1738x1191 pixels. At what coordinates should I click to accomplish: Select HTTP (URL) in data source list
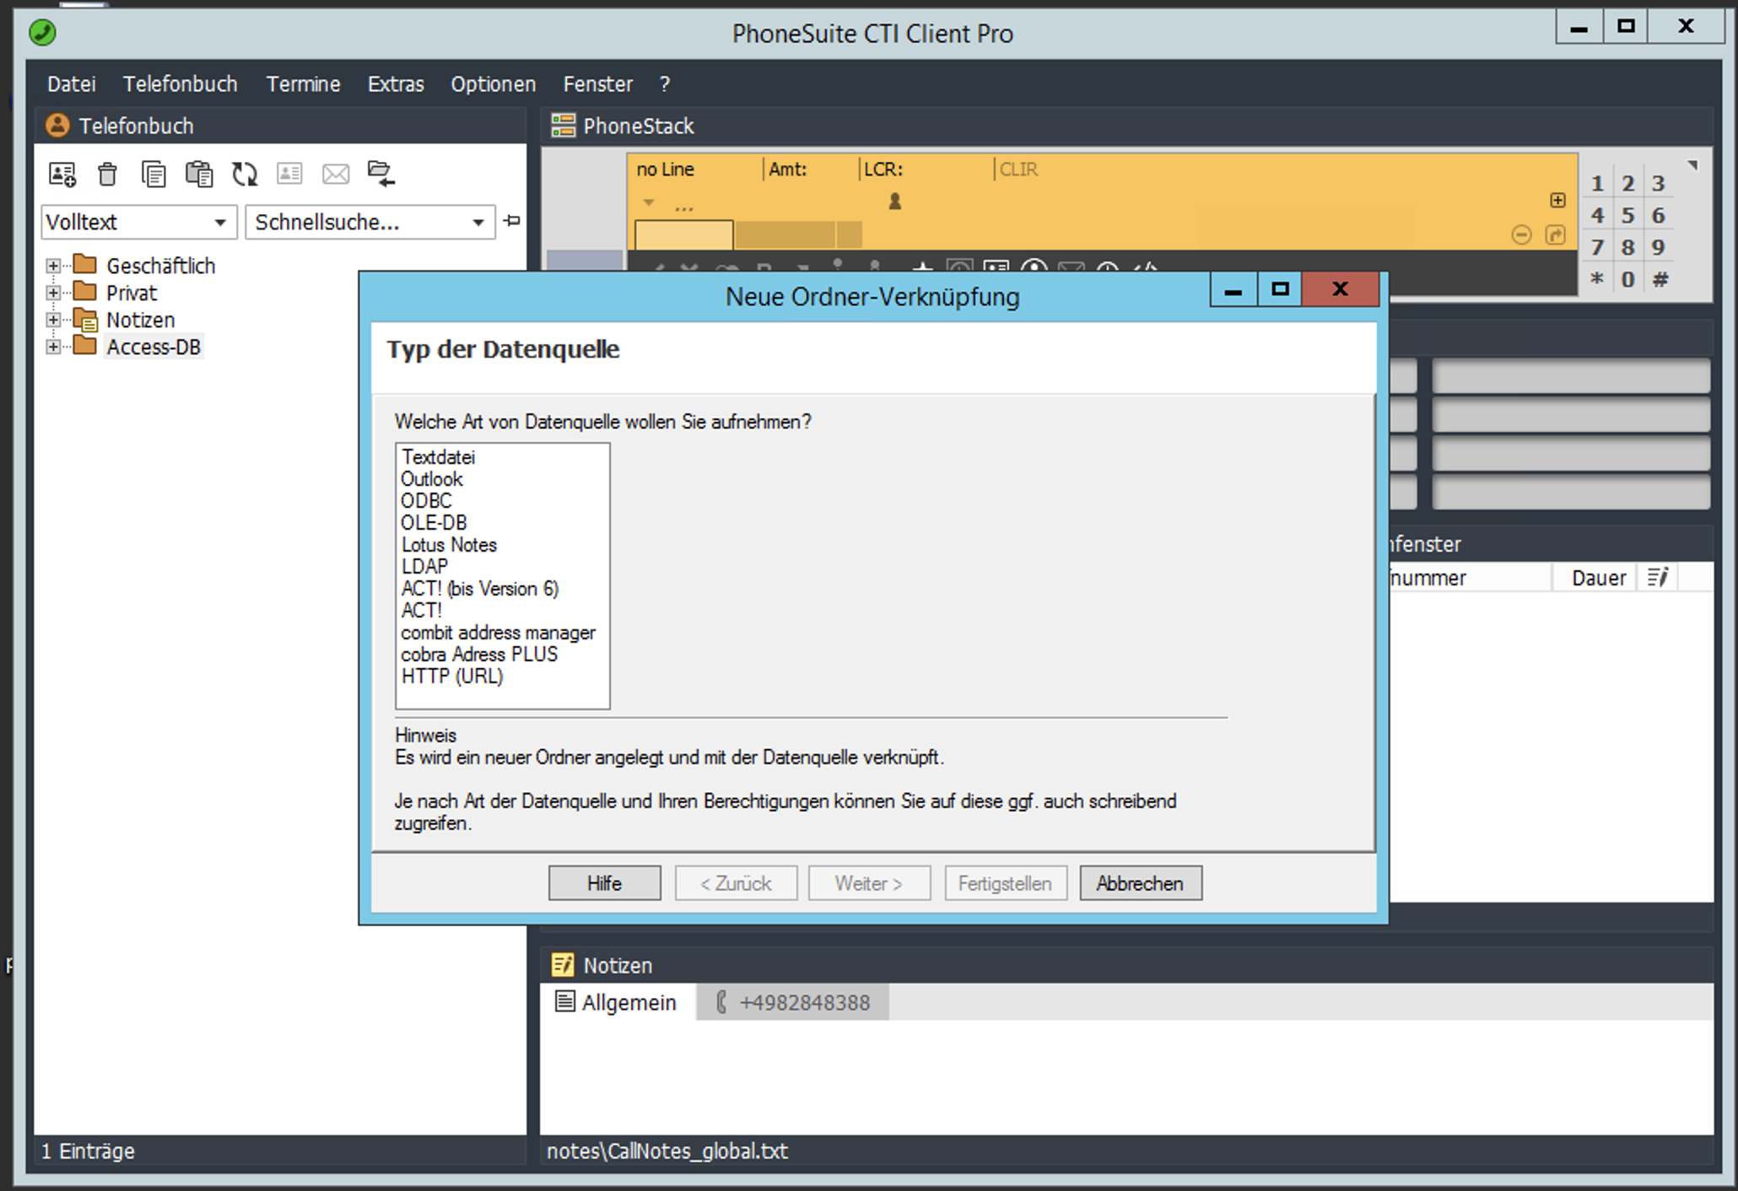[452, 676]
